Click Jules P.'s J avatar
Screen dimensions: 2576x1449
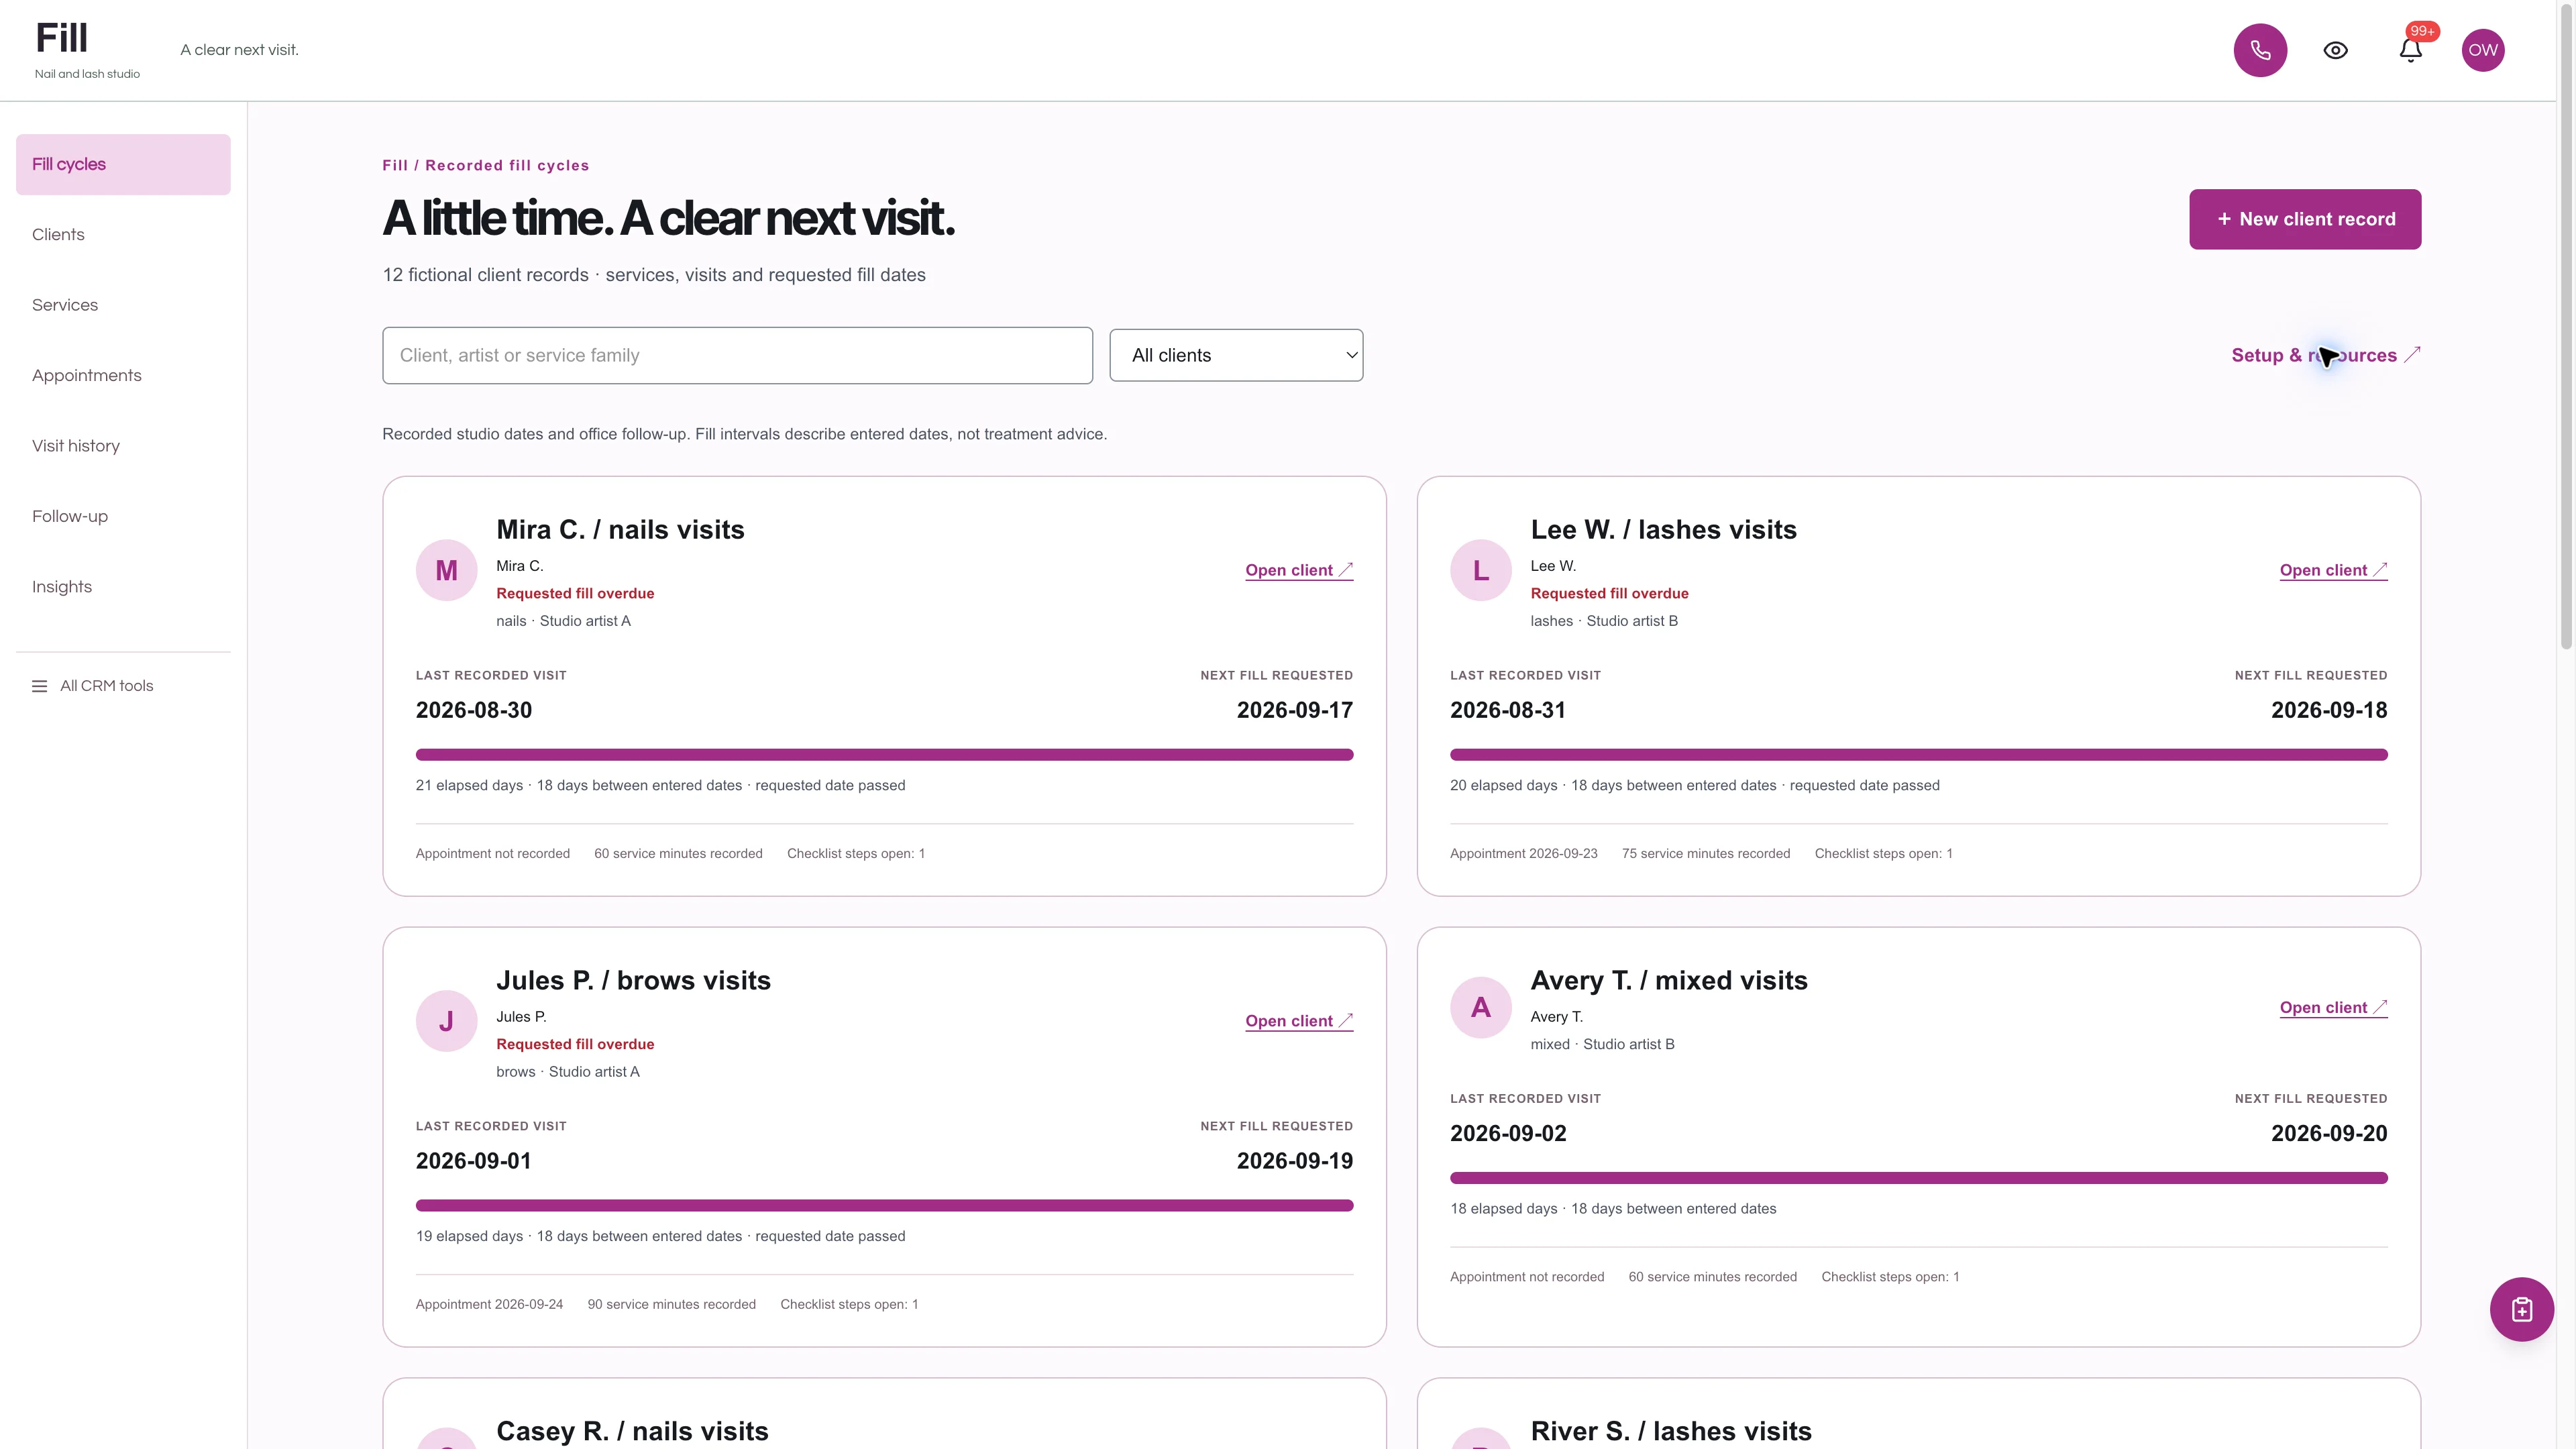(x=446, y=1021)
